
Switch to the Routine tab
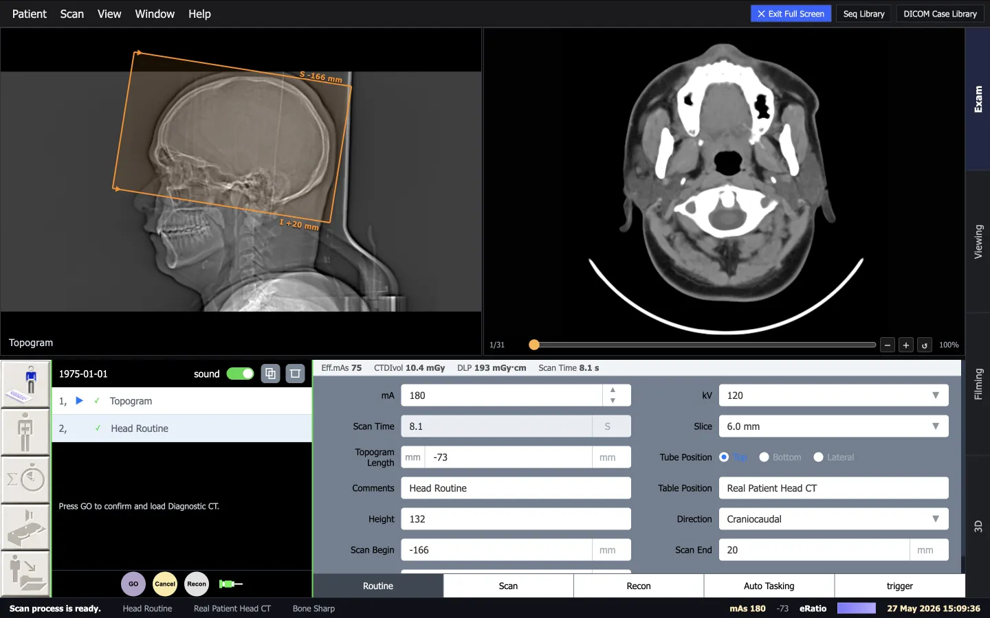pyautogui.click(x=378, y=586)
